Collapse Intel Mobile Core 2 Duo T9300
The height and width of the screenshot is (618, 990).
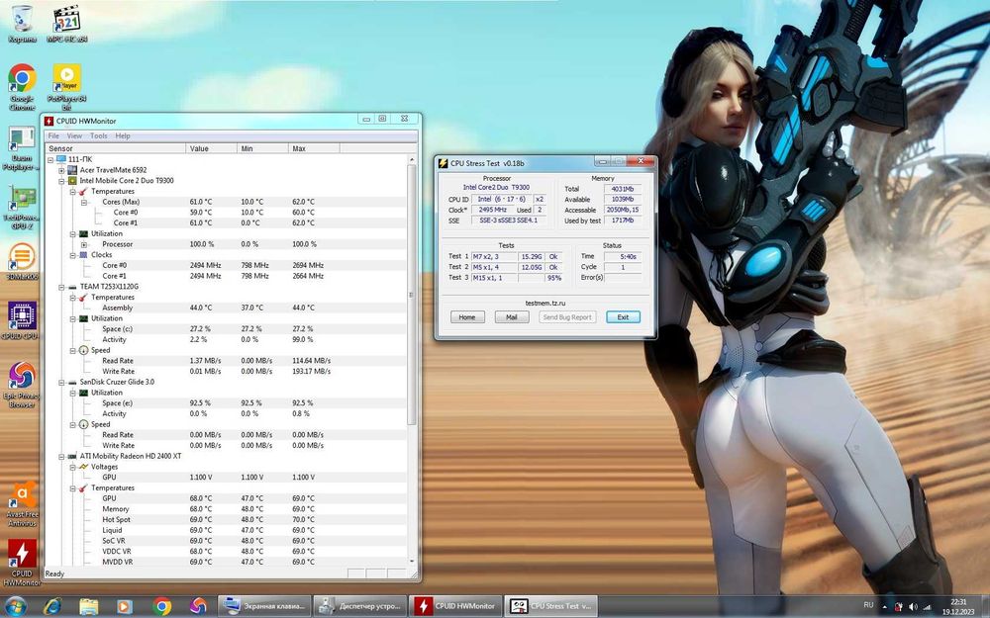(61, 181)
